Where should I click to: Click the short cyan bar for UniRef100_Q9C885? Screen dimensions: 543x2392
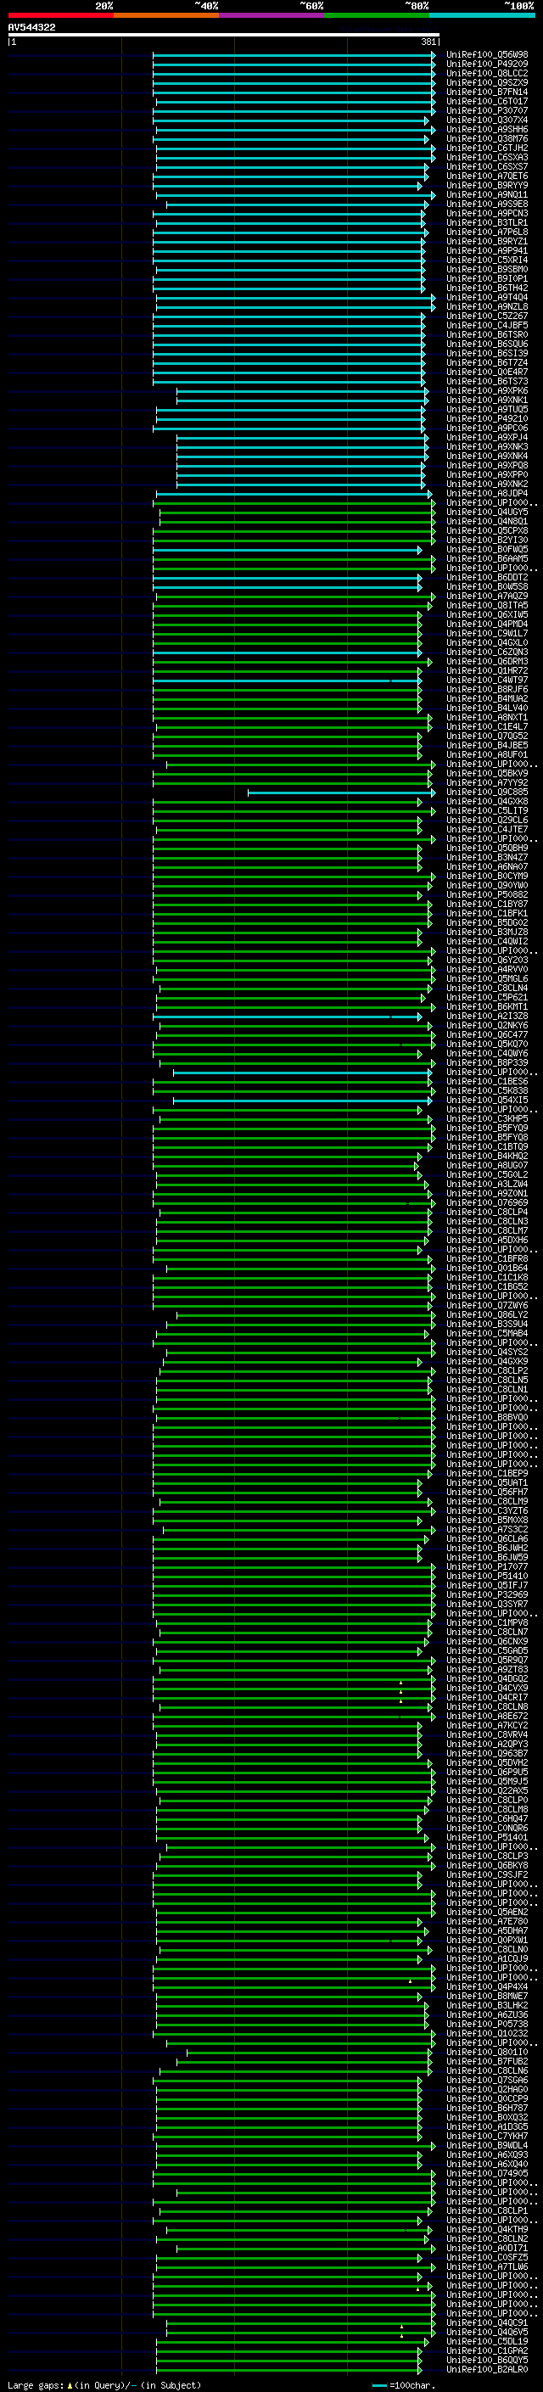click(339, 792)
